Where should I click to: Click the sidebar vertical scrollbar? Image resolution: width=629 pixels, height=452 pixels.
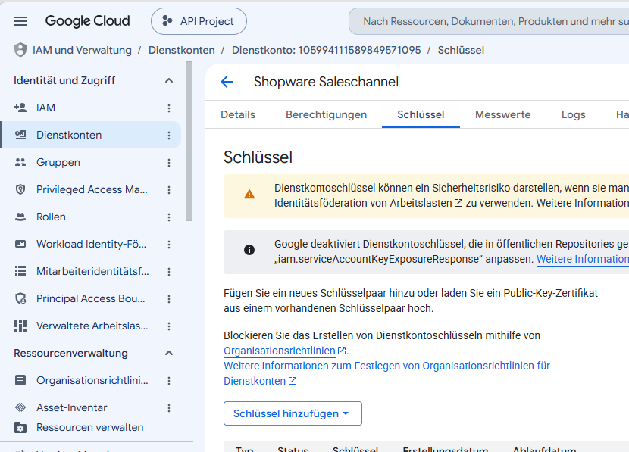tap(189, 141)
